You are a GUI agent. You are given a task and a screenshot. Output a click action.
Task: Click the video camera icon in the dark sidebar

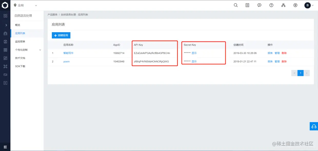pos(5,75)
